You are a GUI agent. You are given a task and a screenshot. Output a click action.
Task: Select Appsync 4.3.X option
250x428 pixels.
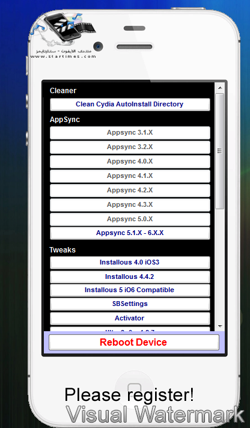[130, 205]
